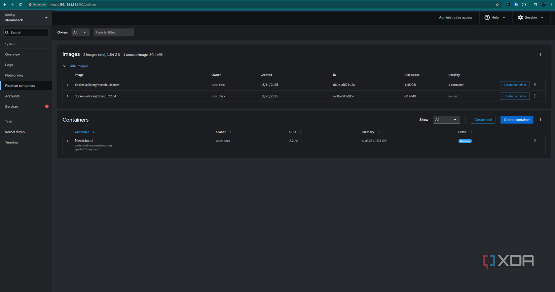This screenshot has width=555, height=292.
Task: Click Administrative access
Action: pos(455,17)
